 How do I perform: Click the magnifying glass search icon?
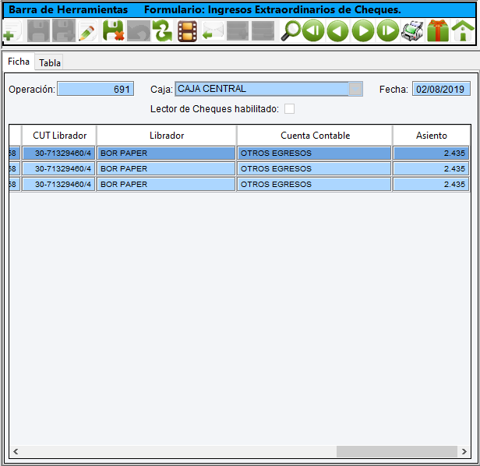[x=291, y=31]
